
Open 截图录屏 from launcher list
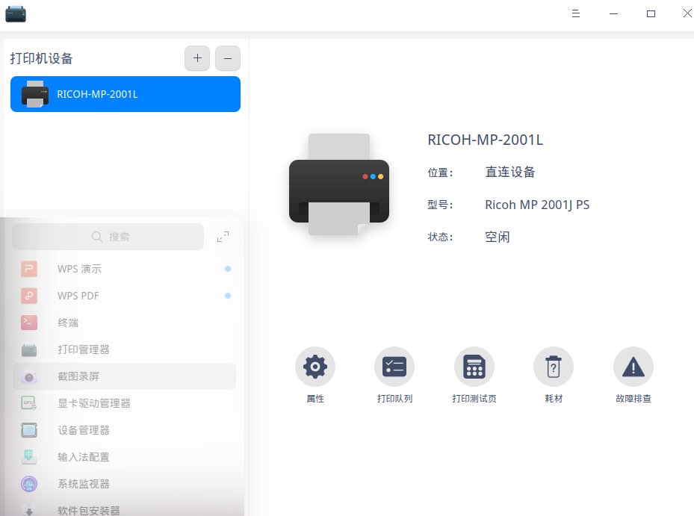point(124,376)
